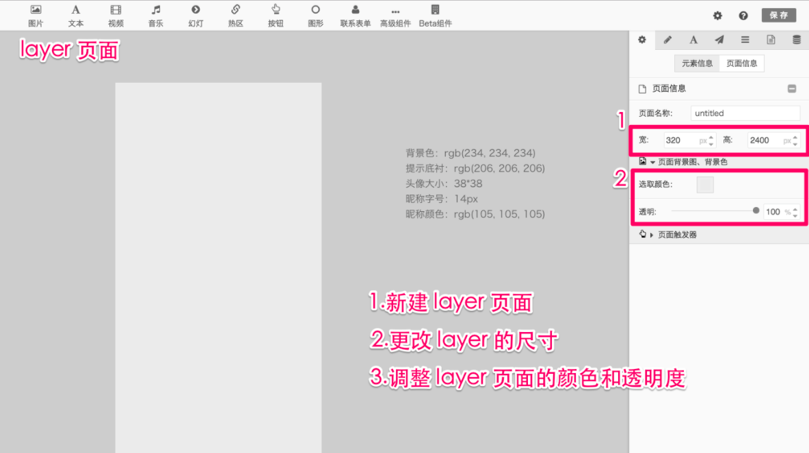This screenshot has width=809, height=453.
Task: Open the Beta组件 components tool
Action: click(435, 15)
